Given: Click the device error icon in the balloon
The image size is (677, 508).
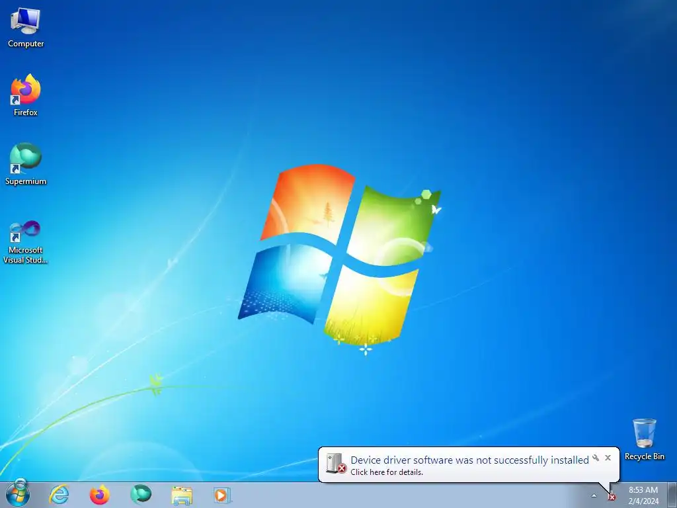Looking at the screenshot, I should pos(336,464).
